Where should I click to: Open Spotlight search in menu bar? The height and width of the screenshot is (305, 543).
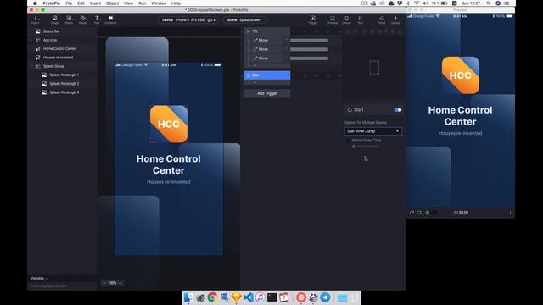point(489,3)
